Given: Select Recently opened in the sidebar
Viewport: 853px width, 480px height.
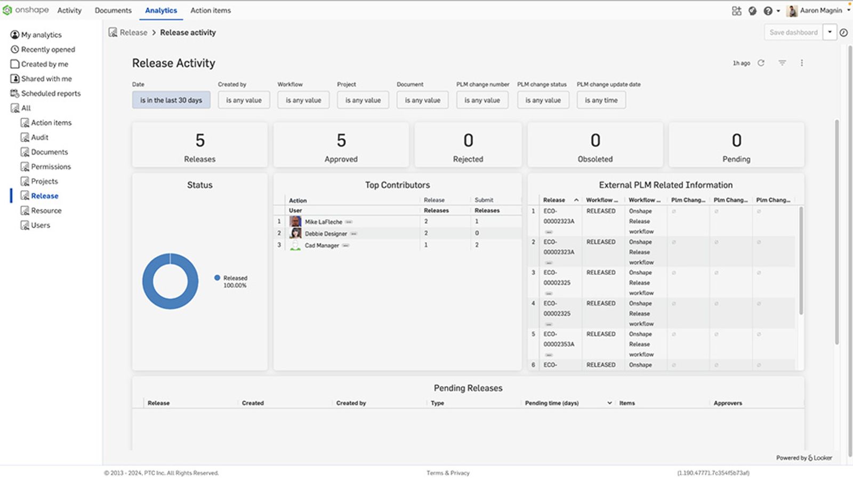Looking at the screenshot, I should (47, 49).
